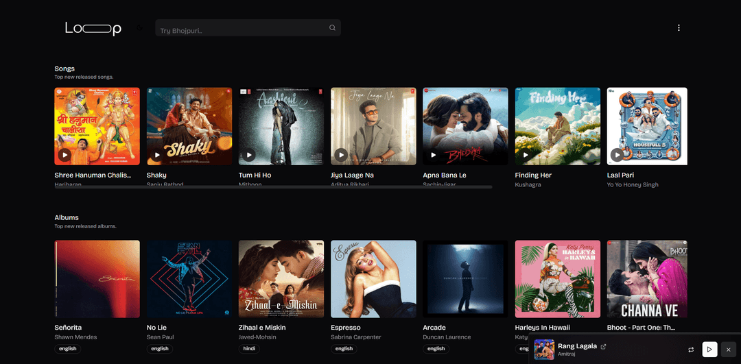
Task: Close the Rang Lagala mini player
Action: [x=728, y=350]
